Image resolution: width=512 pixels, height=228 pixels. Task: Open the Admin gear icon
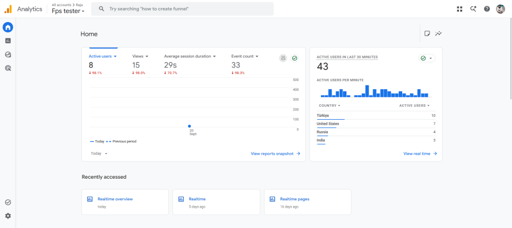(x=8, y=216)
